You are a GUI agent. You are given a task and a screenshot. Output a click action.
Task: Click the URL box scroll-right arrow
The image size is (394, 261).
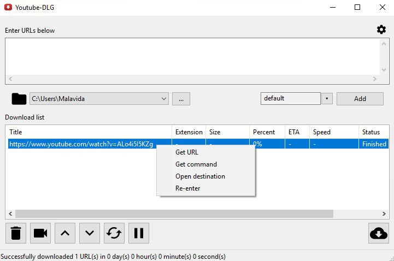point(375,79)
